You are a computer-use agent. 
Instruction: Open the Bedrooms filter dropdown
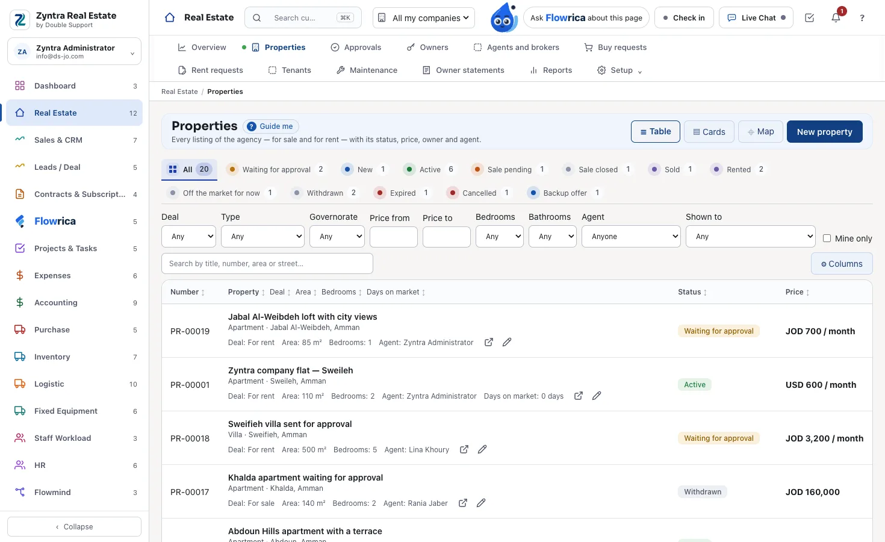[x=500, y=237]
